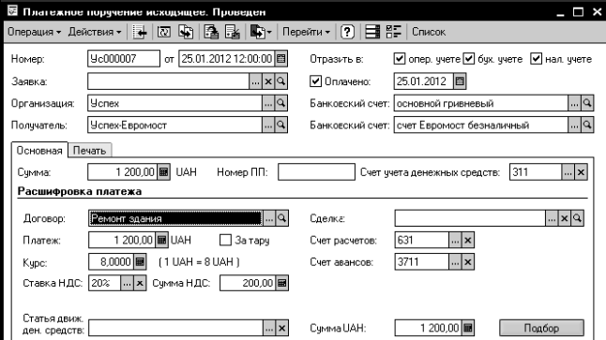This screenshot has width=606, height=340.
Task: Choose bank account основной гривневый ellipsis
Action: point(574,103)
